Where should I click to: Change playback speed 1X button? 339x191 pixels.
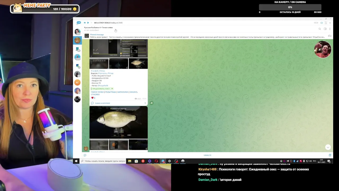coord(326,23)
